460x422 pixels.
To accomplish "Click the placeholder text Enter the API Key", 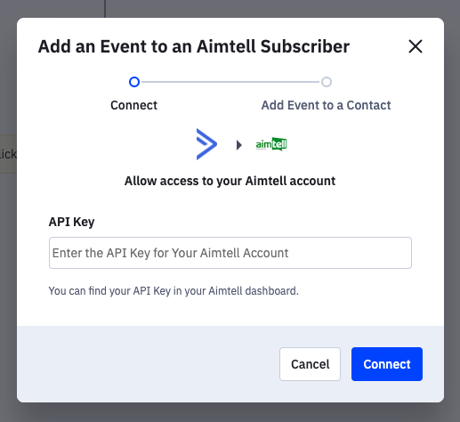I will pyautogui.click(x=170, y=253).
